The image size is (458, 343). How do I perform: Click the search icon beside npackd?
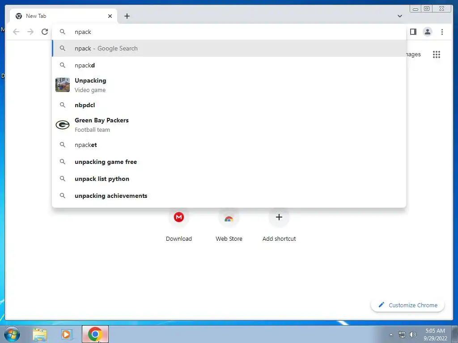63,65
